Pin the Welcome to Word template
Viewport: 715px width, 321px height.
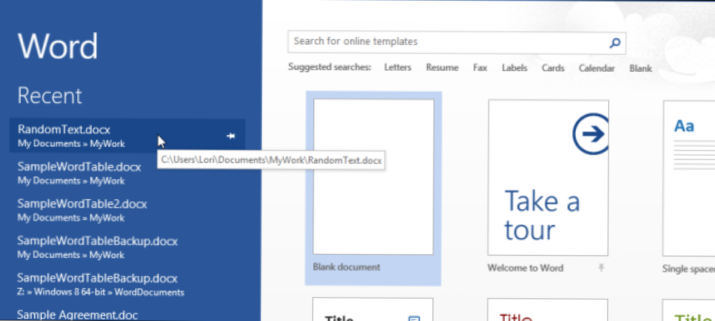click(x=601, y=268)
